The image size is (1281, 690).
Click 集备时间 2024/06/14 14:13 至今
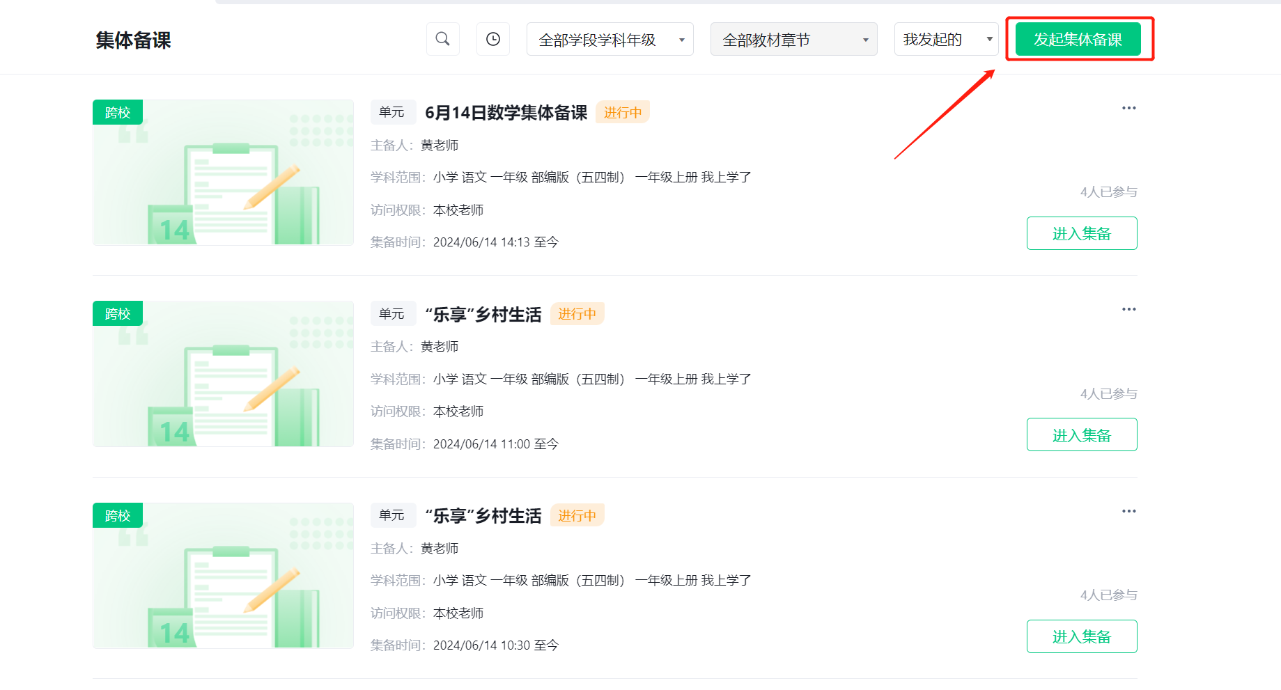tap(465, 242)
